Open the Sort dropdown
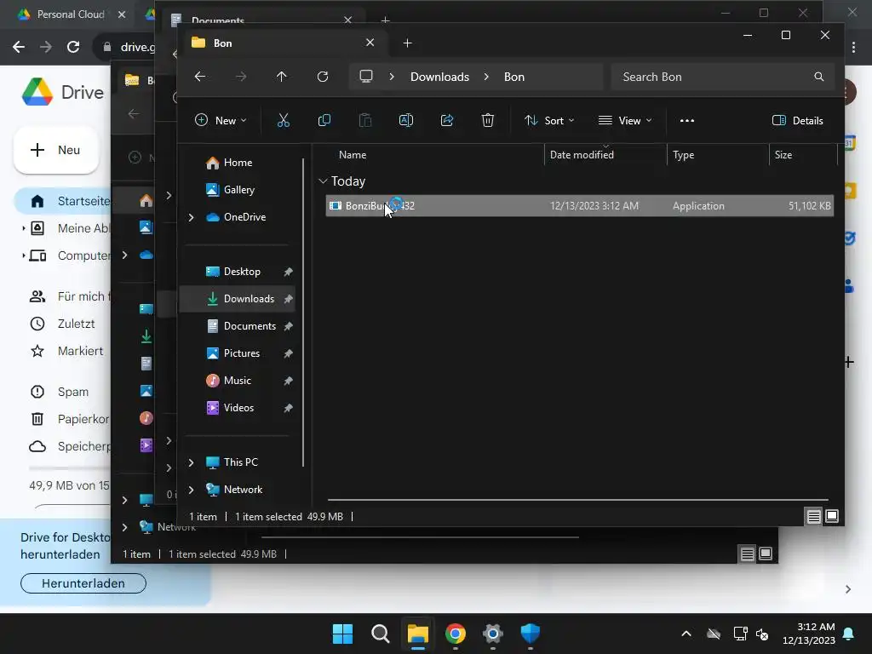 549,121
